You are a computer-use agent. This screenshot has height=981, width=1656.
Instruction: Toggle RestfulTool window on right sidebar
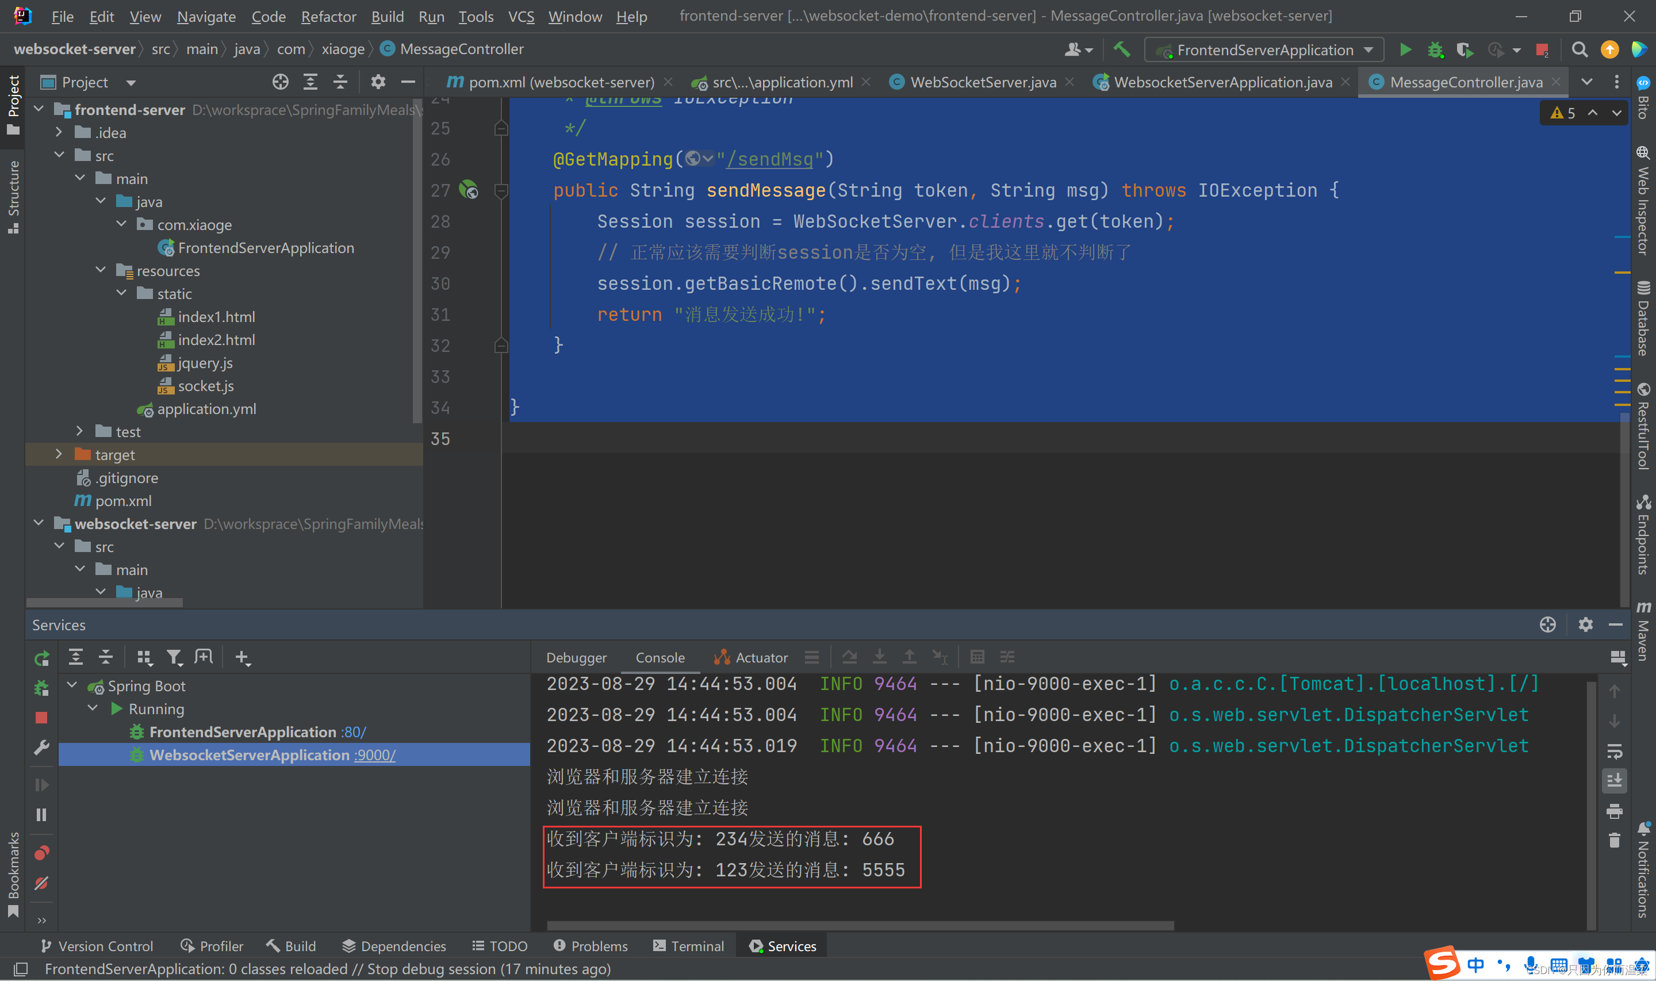coord(1643,425)
